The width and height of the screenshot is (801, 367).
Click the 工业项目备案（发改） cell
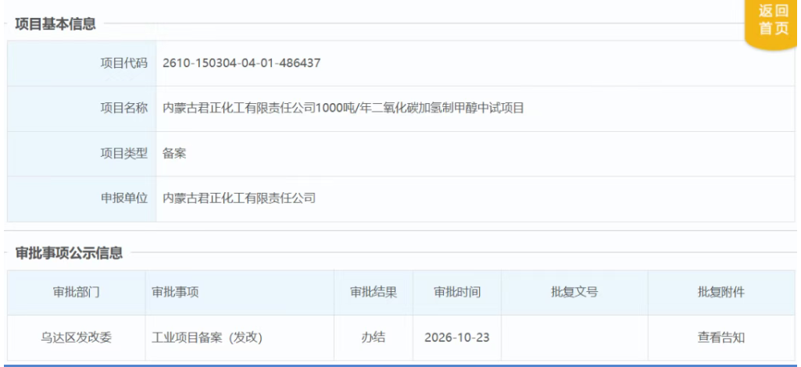(240, 337)
